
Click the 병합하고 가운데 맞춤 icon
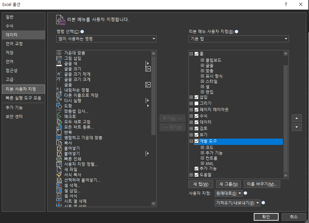[x=59, y=138]
